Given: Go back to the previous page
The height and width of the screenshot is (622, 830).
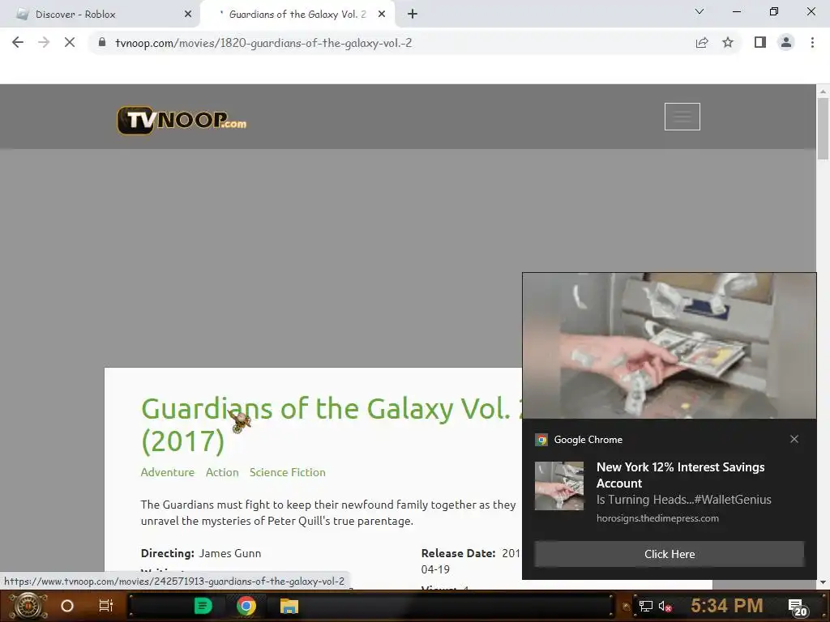Looking at the screenshot, I should pos(18,42).
